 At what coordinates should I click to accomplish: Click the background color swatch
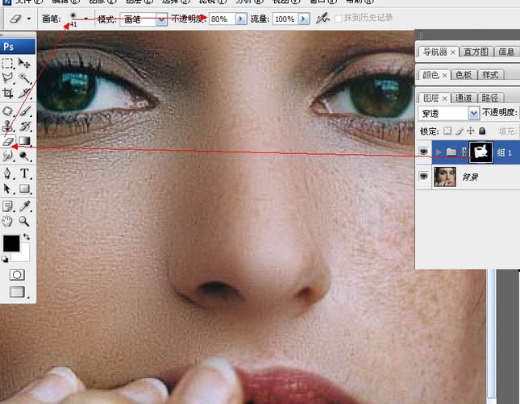[x=23, y=256]
